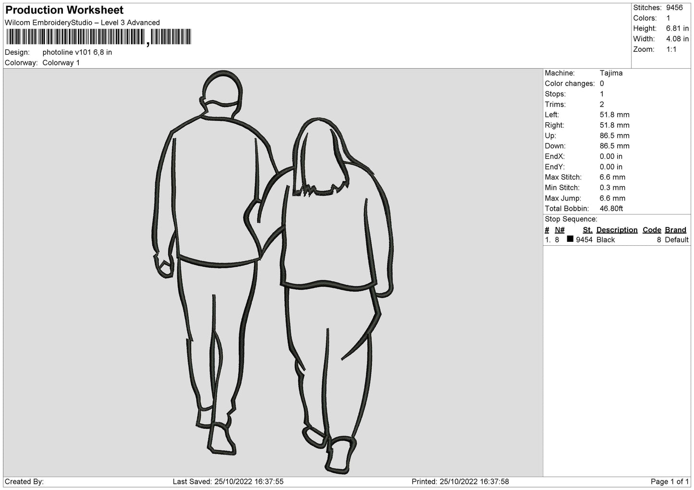Click the Machine value Tajima
This screenshot has width=694, height=490.
611,73
